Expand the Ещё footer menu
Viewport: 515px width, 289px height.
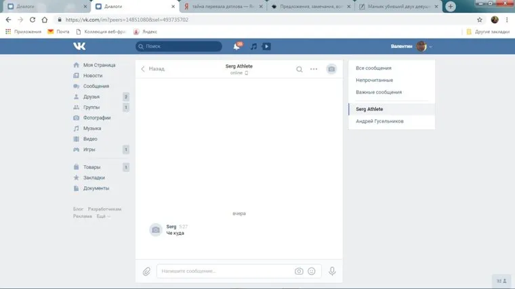point(103,217)
